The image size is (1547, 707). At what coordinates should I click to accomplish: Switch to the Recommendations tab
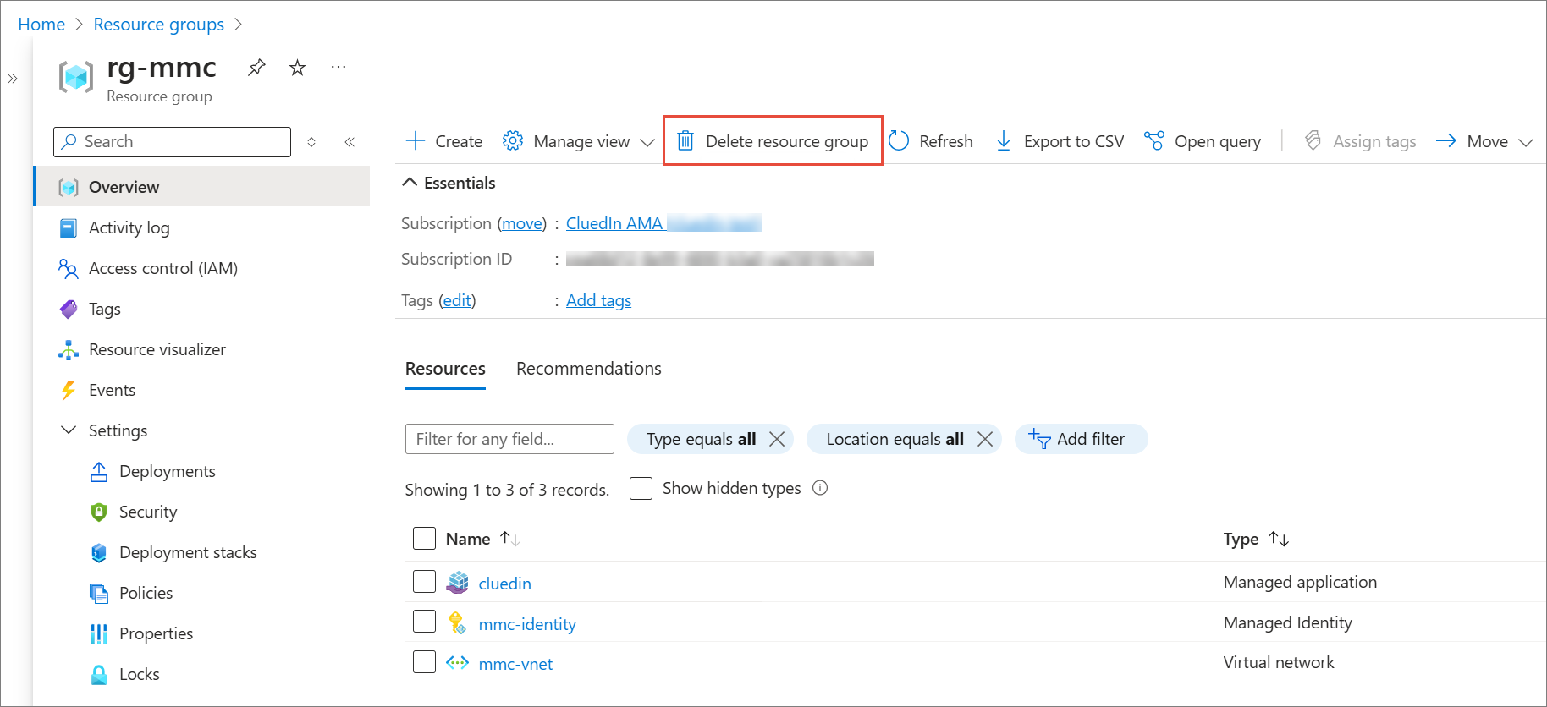point(589,369)
